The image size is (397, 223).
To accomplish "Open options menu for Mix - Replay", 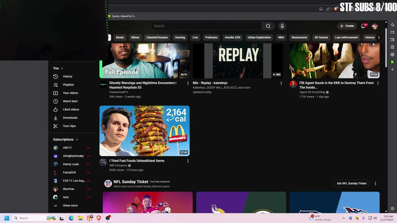I will pos(281,83).
